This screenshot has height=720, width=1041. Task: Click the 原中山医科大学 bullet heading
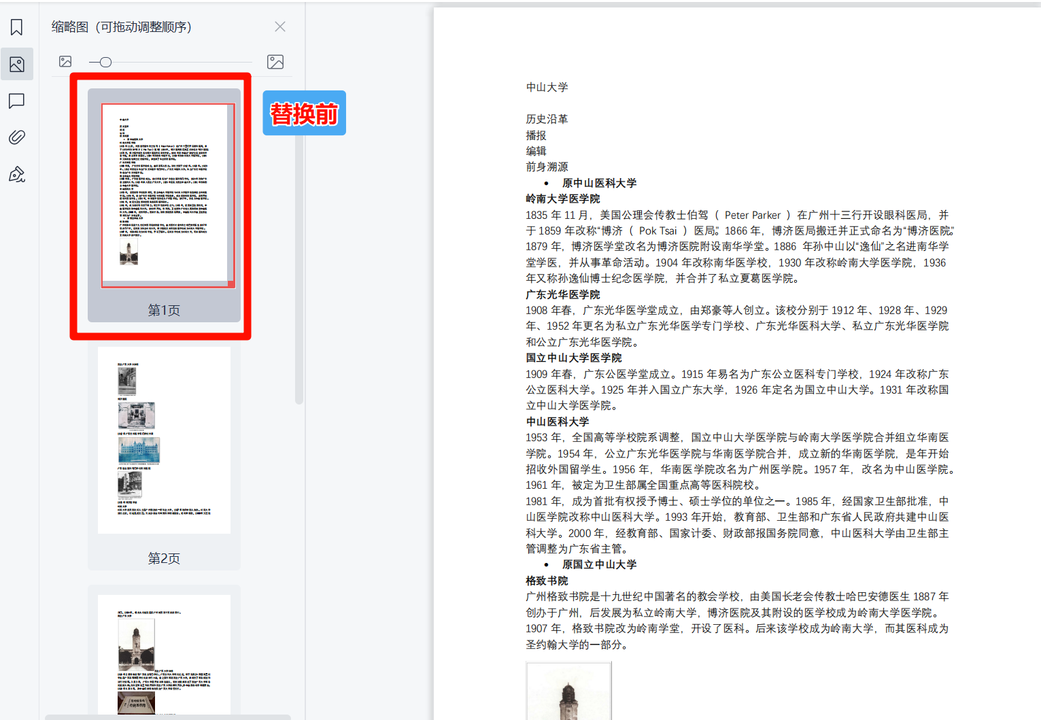(599, 183)
